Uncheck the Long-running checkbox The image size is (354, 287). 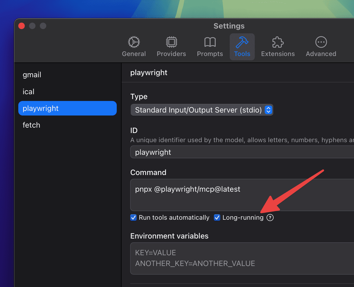pyautogui.click(x=217, y=218)
